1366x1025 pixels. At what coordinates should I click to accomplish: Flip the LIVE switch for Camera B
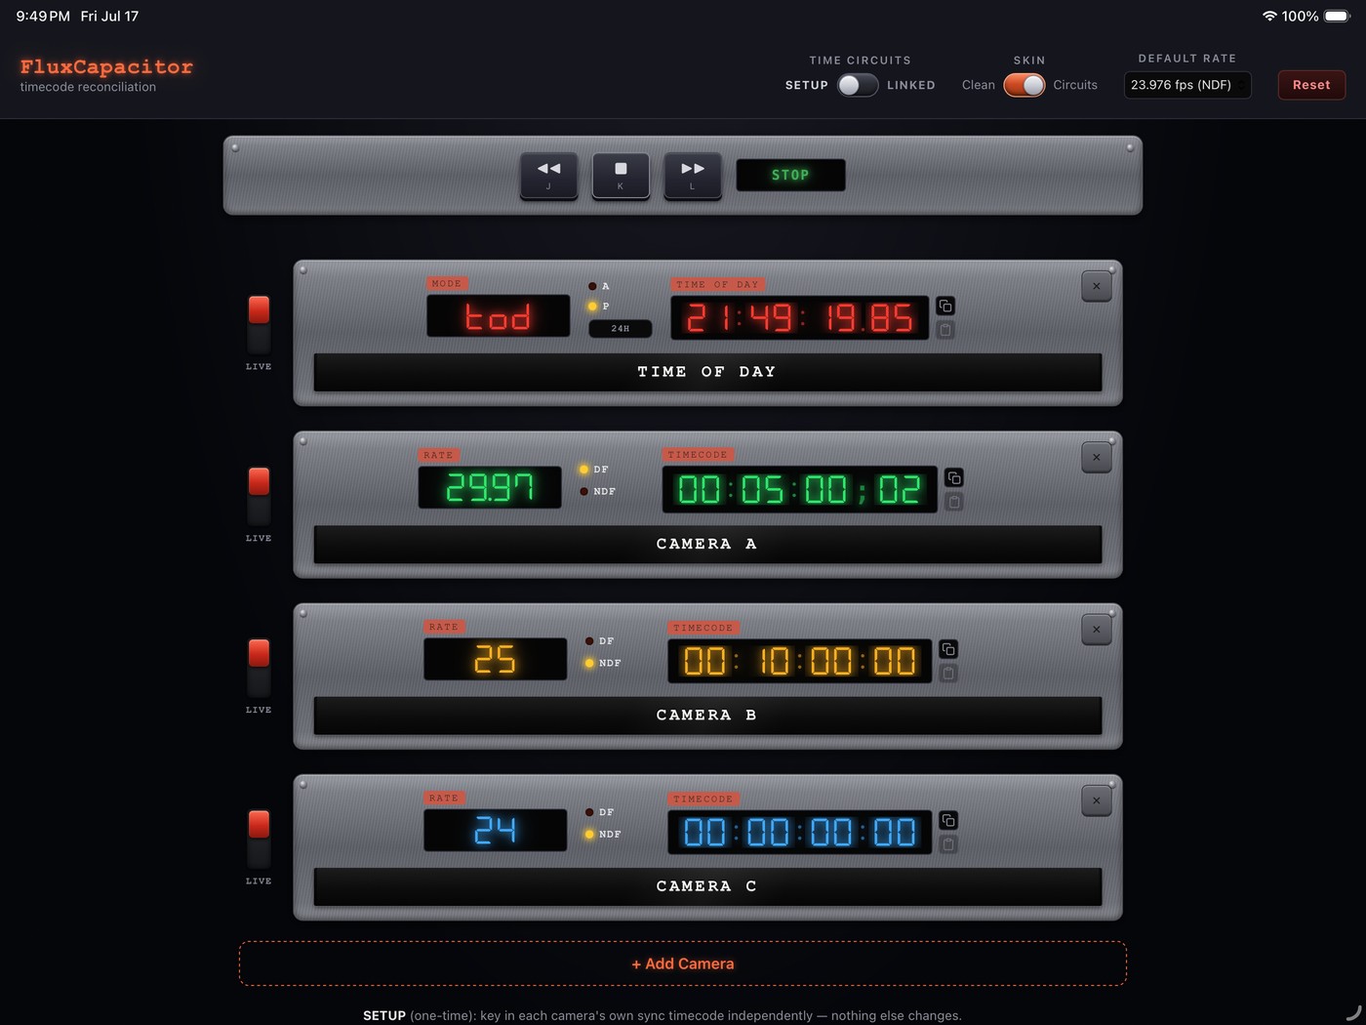[259, 668]
